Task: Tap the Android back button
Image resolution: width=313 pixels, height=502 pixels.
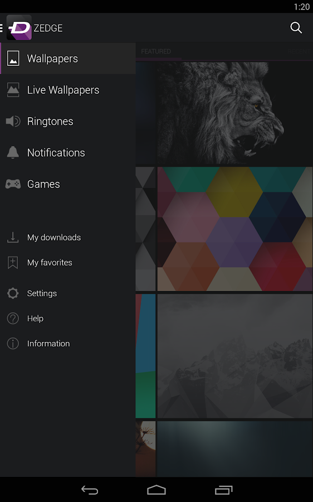Action: point(90,490)
